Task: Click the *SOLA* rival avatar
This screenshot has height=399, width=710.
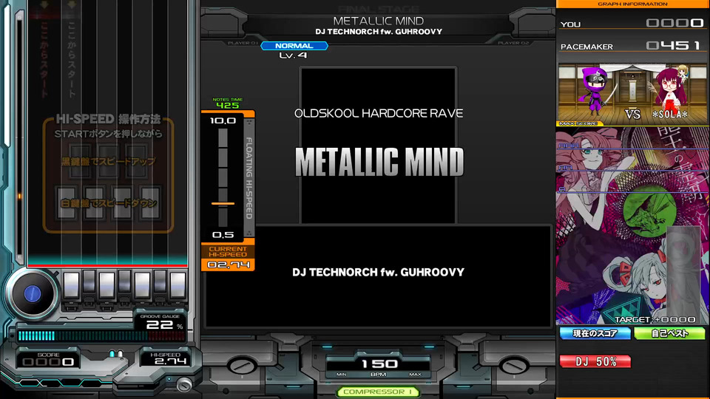Action: pos(669,89)
